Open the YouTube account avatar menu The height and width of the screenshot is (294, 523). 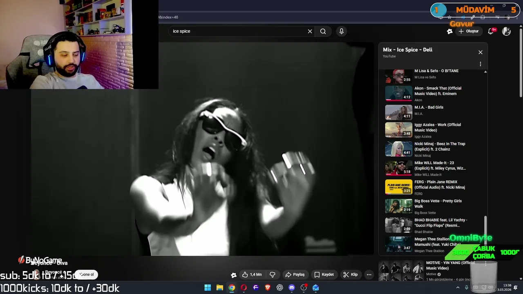pyautogui.click(x=506, y=31)
